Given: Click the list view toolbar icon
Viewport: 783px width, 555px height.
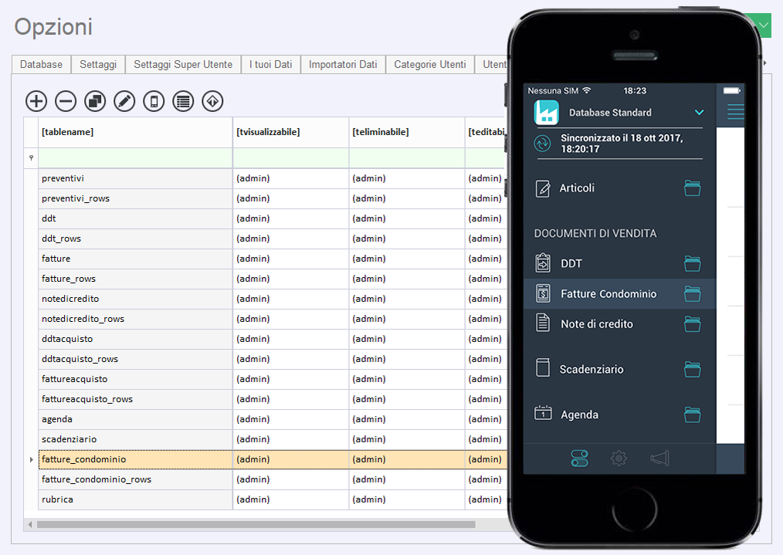Looking at the screenshot, I should tap(183, 100).
